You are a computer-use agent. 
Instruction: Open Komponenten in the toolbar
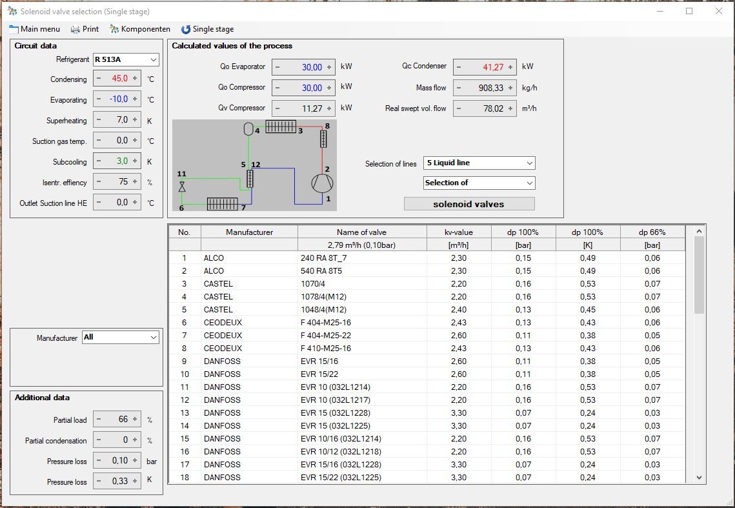point(139,29)
